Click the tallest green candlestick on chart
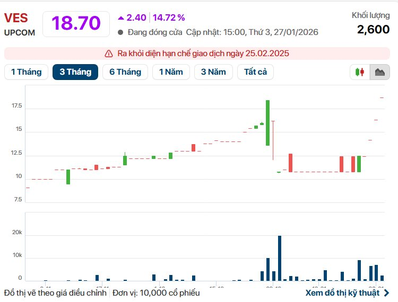 pyautogui.click(x=268, y=122)
